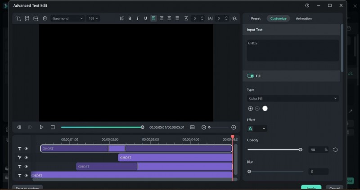Switch to the Animation tab
Image resolution: width=360 pixels, height=190 pixels.
coord(304,18)
